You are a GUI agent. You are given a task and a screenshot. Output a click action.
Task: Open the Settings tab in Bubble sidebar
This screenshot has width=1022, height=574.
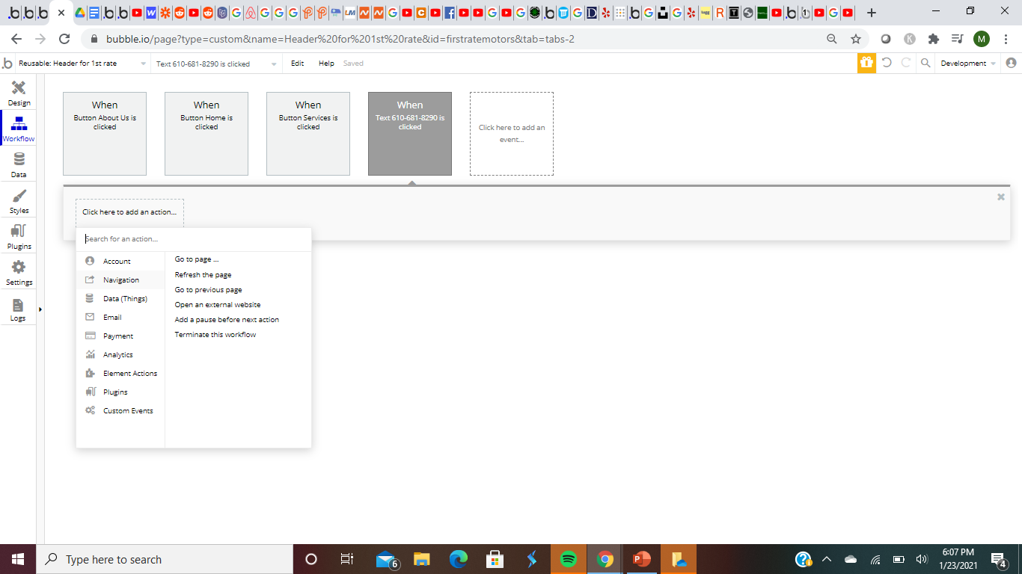point(19,273)
